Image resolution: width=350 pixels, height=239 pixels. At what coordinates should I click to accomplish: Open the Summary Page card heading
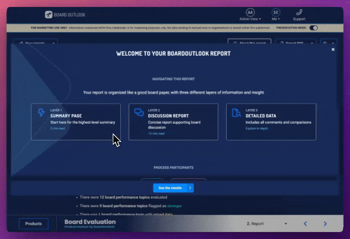66,116
